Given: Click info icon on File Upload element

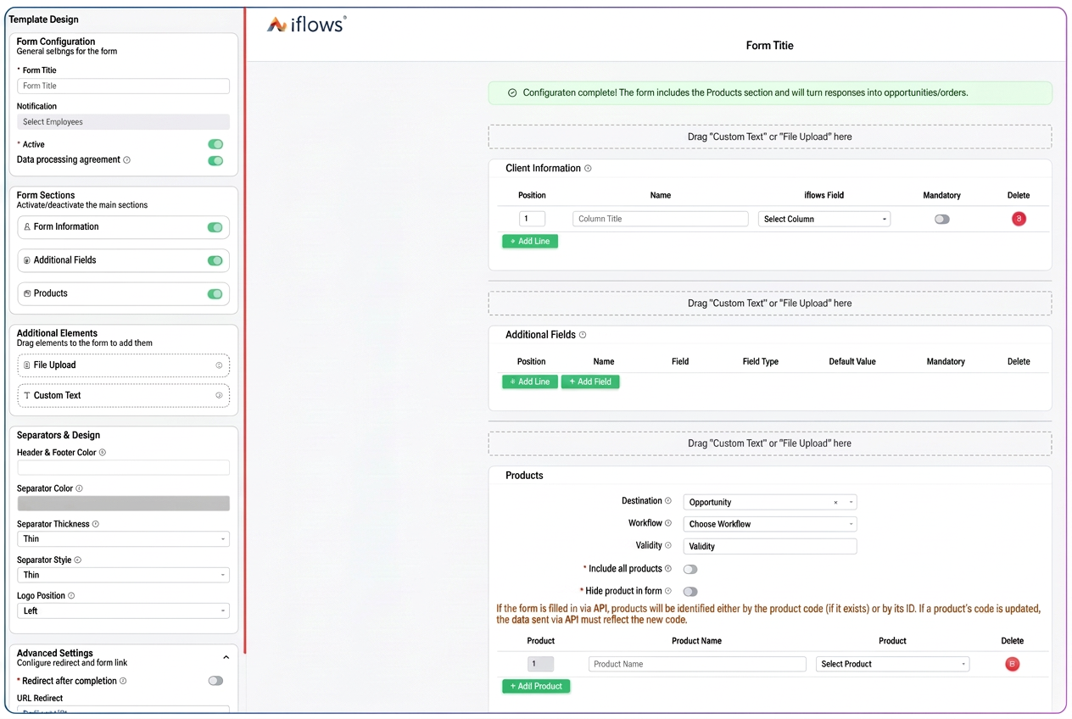Looking at the screenshot, I should pyautogui.click(x=219, y=365).
